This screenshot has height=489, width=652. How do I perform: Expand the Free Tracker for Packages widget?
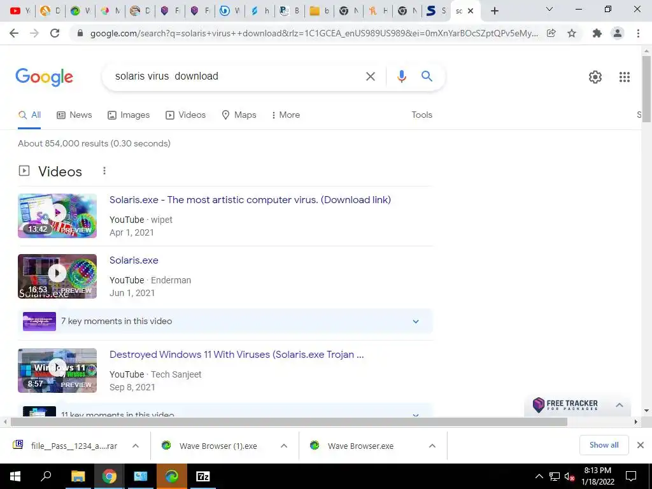(x=619, y=405)
